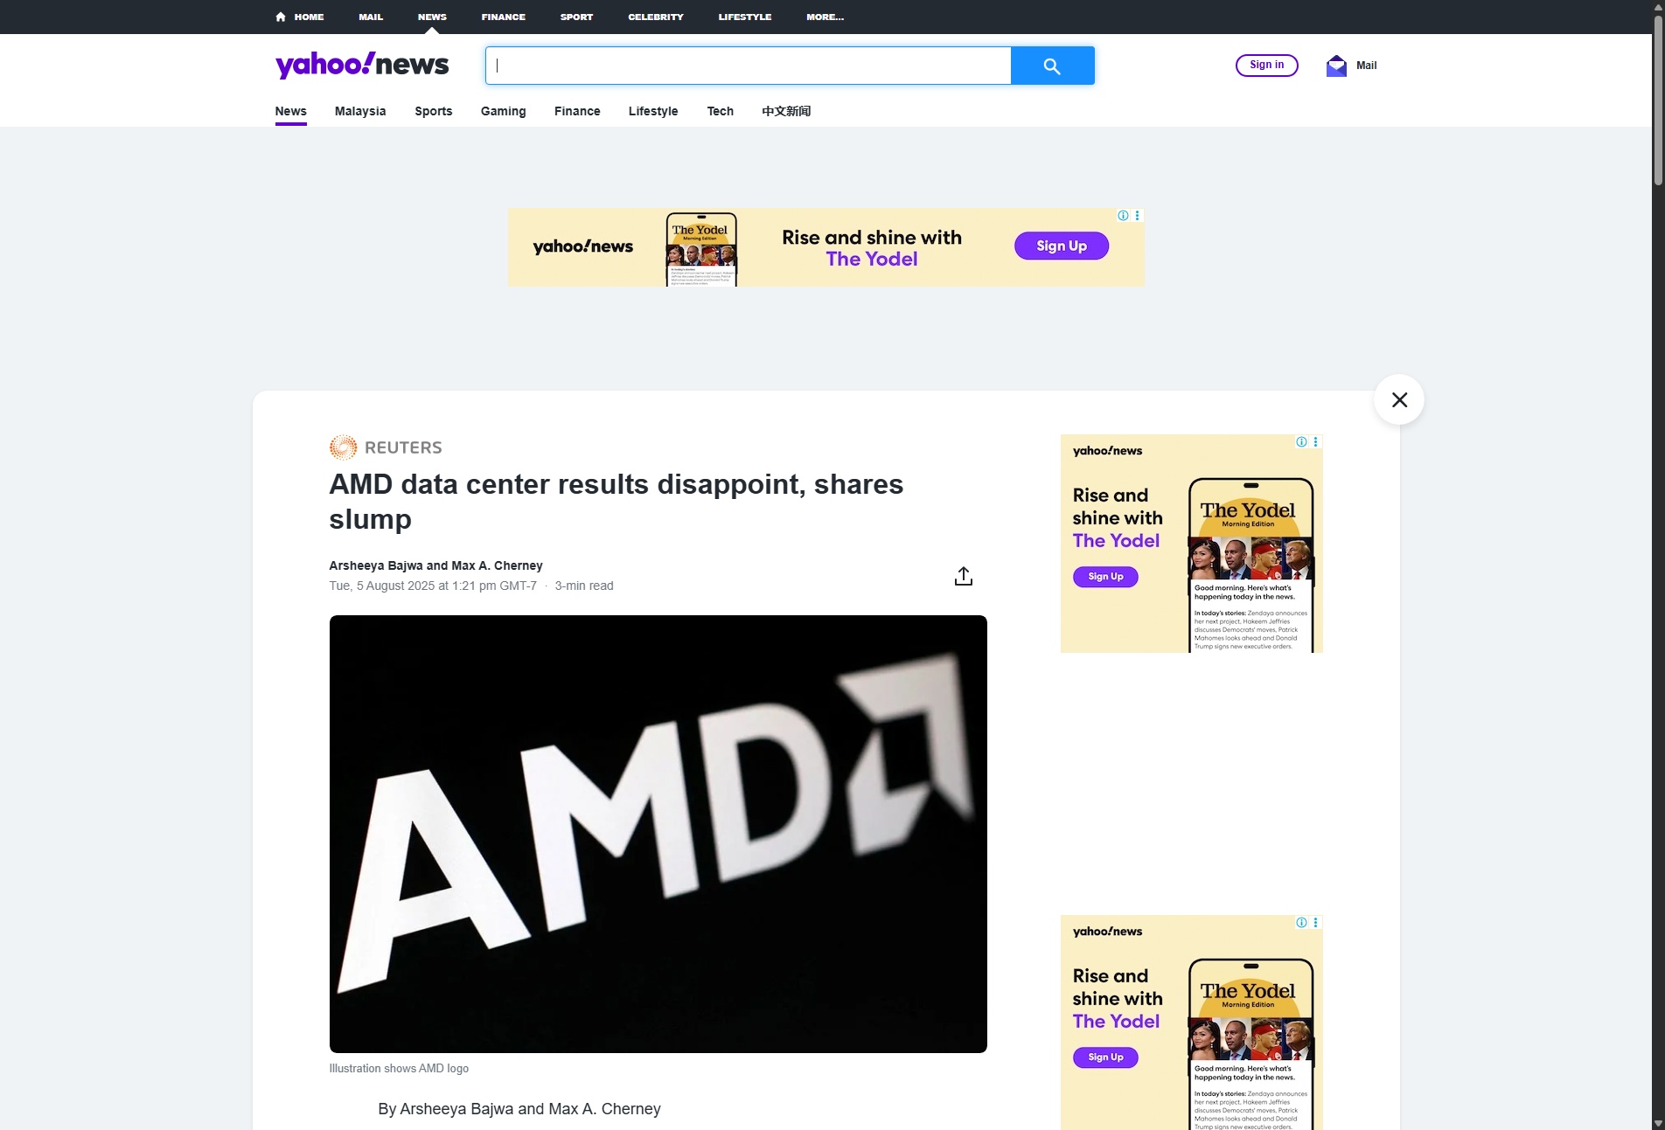The width and height of the screenshot is (1665, 1130).
Task: Click into the search input field
Action: pyautogui.click(x=748, y=66)
